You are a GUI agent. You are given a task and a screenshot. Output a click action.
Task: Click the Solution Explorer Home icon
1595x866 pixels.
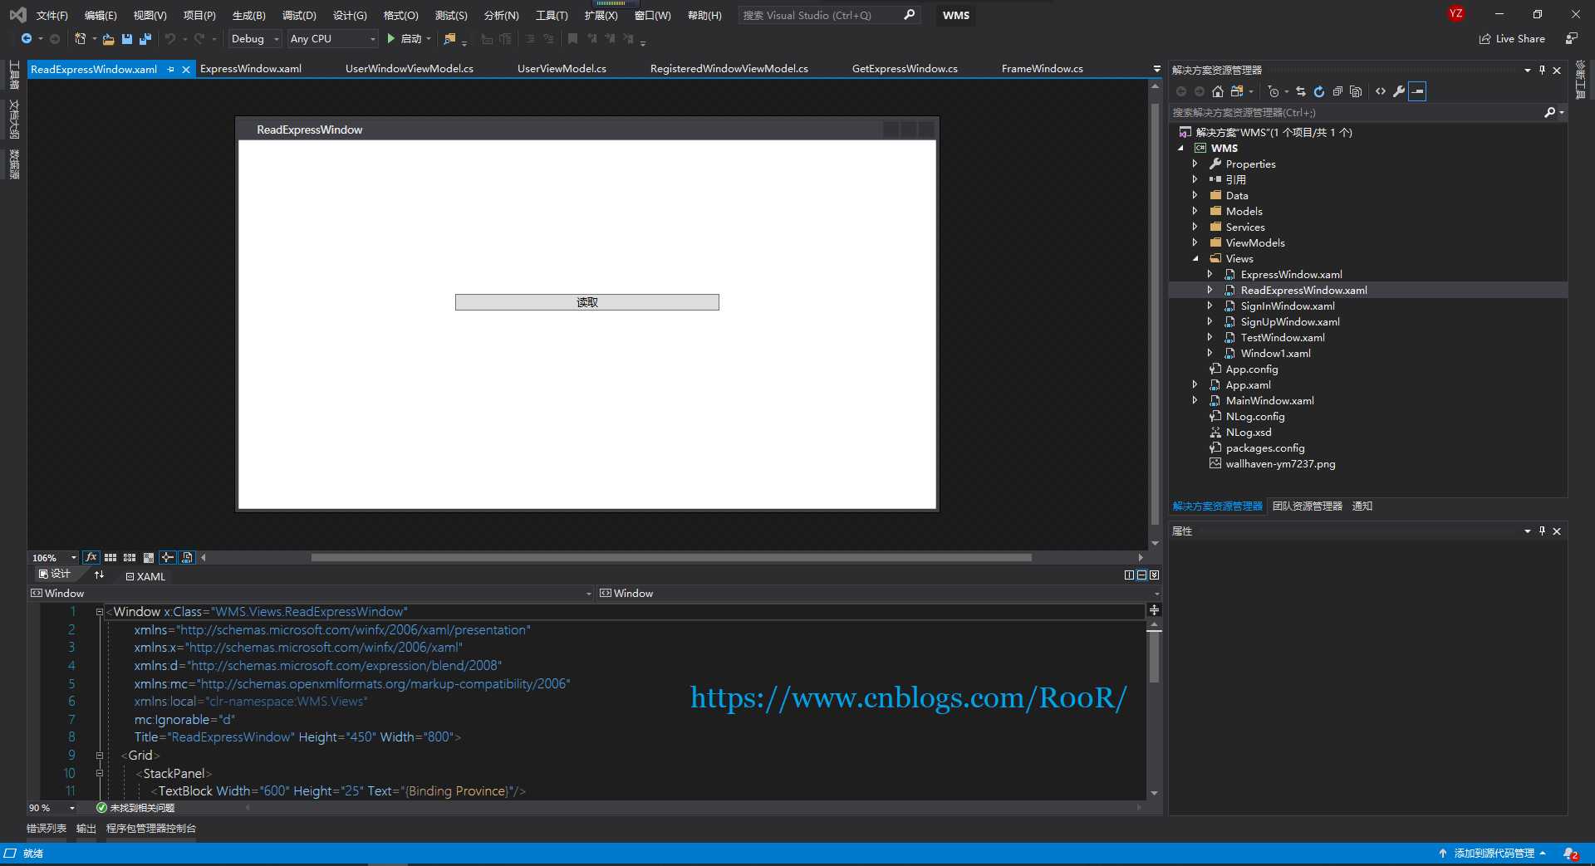[1218, 91]
